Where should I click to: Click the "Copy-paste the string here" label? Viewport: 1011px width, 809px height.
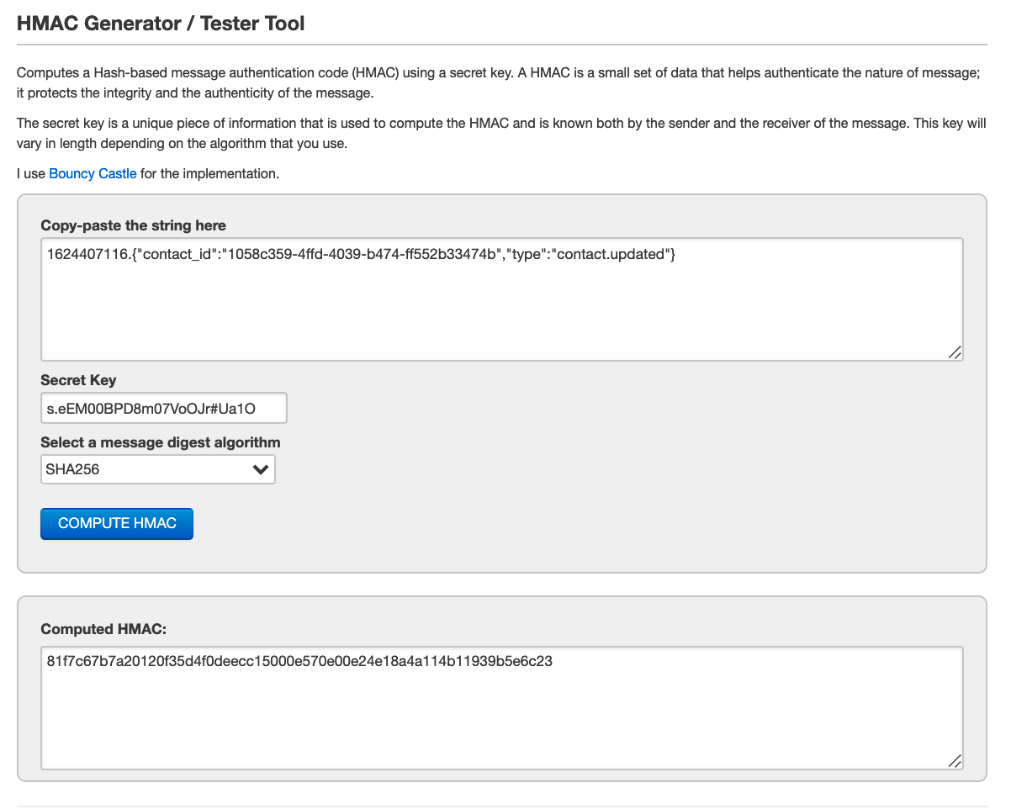133,225
